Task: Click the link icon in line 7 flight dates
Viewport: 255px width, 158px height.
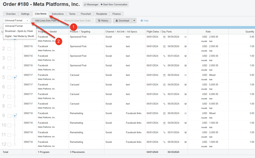Action: point(164,94)
